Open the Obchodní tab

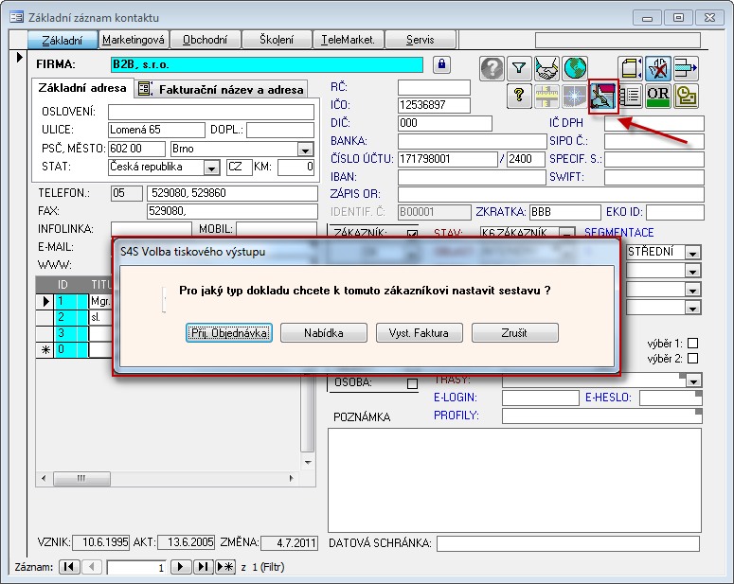(205, 40)
